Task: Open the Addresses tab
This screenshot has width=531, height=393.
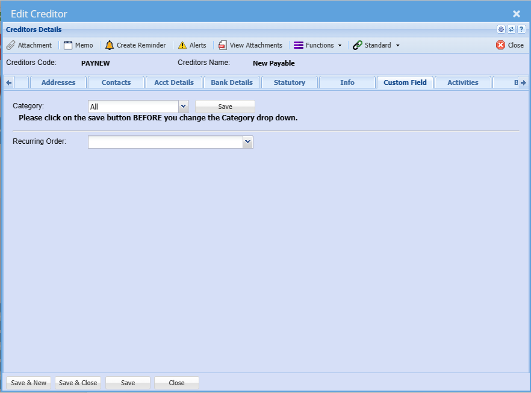Action: pos(58,82)
